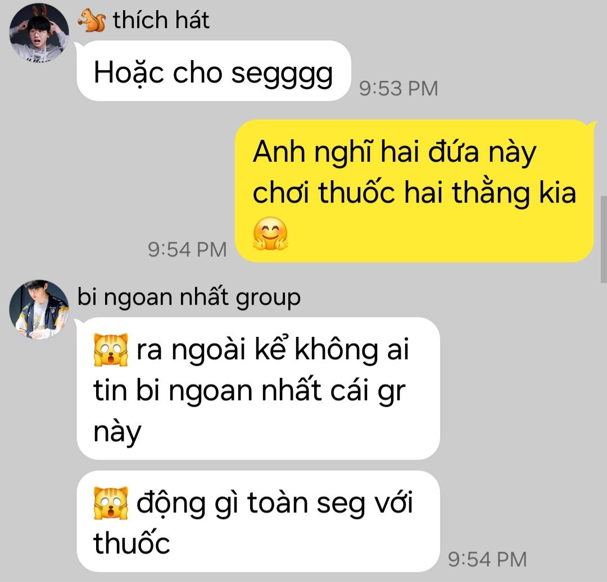Select the yellow 'Anh nghĩ hai đứa này' message

pos(415,191)
